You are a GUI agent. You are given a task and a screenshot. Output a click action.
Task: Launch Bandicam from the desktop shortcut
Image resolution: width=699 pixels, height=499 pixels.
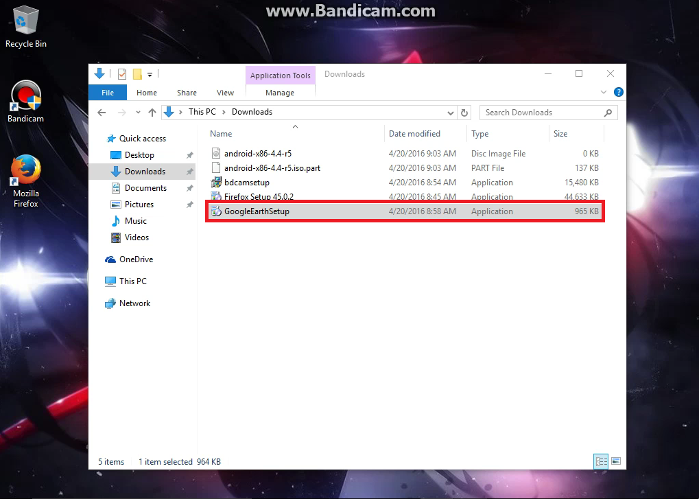[25, 102]
